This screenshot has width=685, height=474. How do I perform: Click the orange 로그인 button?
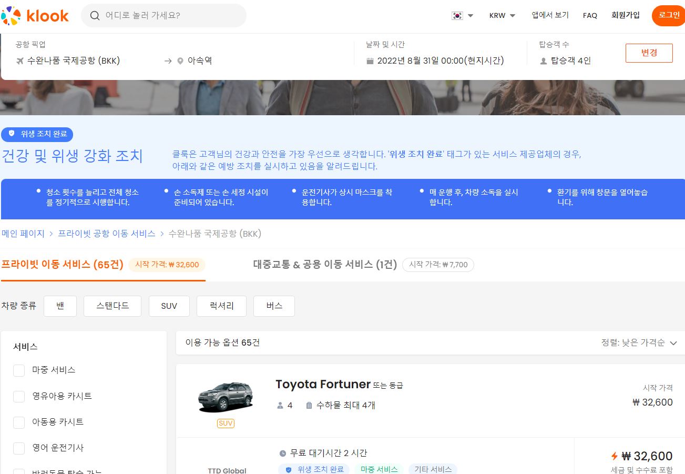point(669,15)
